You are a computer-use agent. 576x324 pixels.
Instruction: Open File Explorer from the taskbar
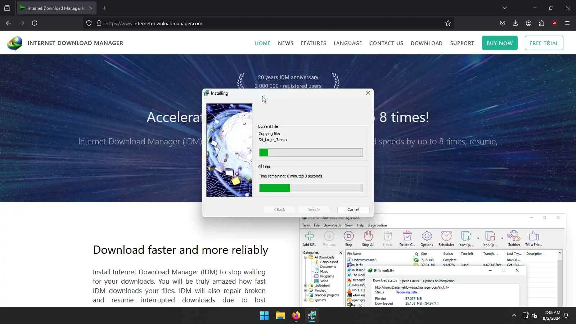280,316
